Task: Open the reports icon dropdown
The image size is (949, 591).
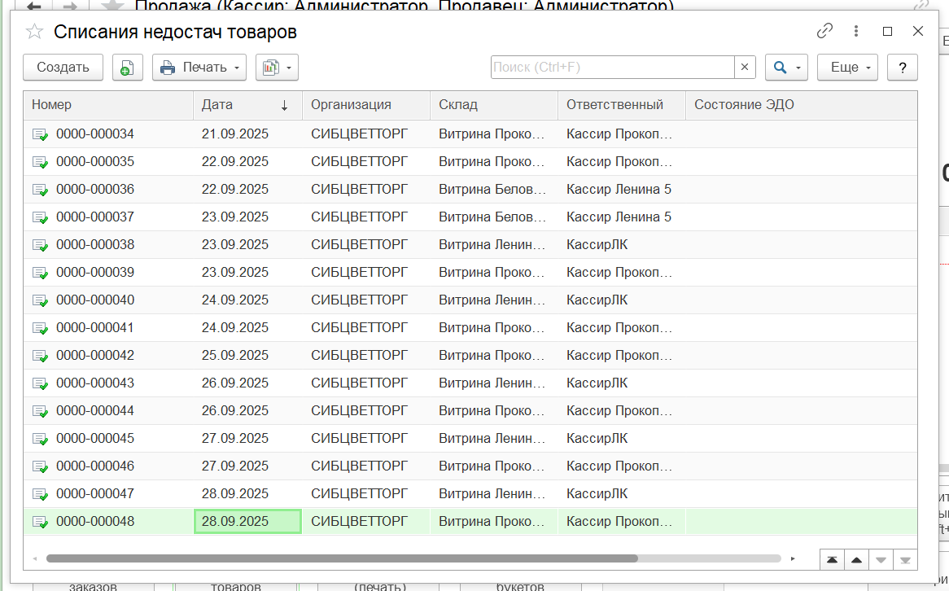Action: (277, 68)
